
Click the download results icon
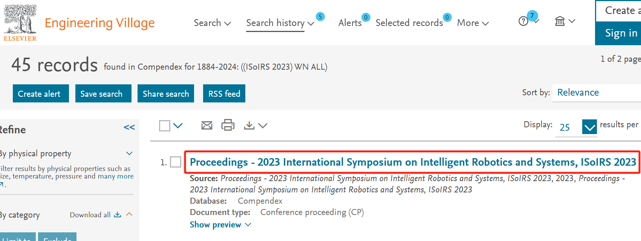click(249, 125)
